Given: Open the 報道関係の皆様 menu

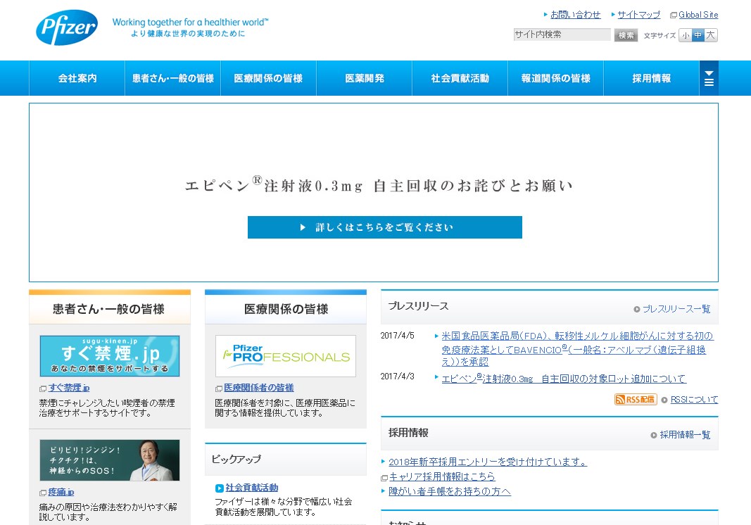Looking at the screenshot, I should (555, 78).
